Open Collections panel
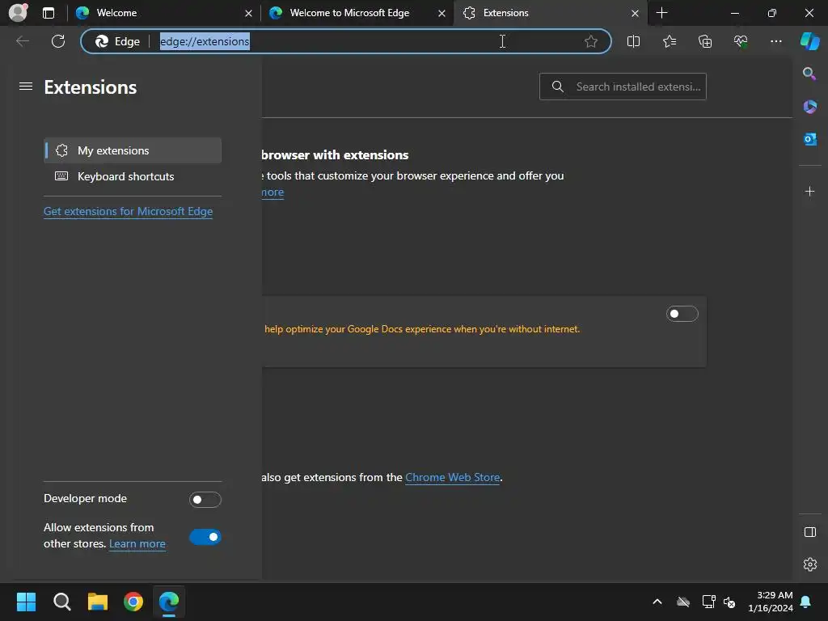The width and height of the screenshot is (828, 621). pyautogui.click(x=705, y=41)
